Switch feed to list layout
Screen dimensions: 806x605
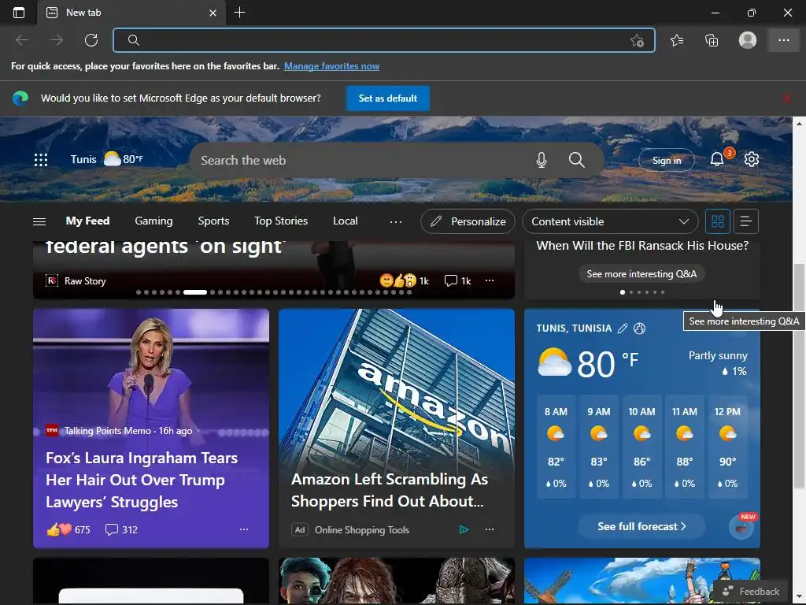[746, 221]
